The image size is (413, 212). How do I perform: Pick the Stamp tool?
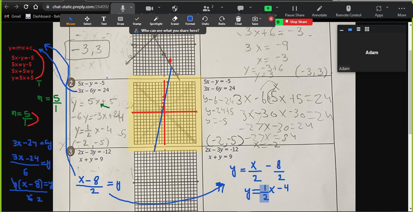(137, 20)
